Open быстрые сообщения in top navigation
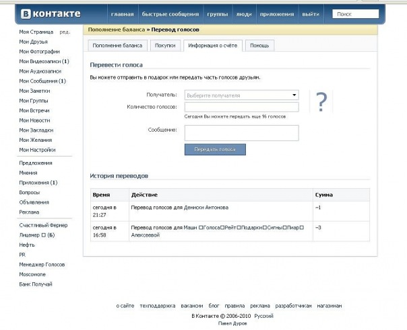Viewport: 407px width, 330px height. pyautogui.click(x=170, y=14)
